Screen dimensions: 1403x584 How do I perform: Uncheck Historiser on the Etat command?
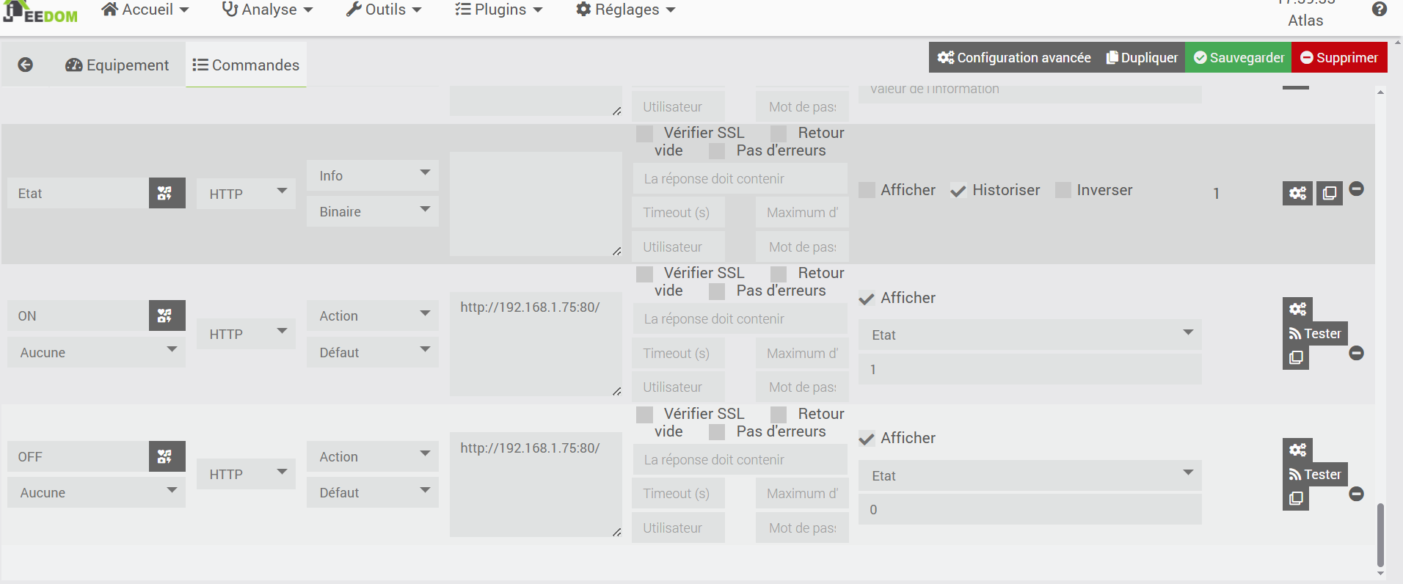pos(958,190)
